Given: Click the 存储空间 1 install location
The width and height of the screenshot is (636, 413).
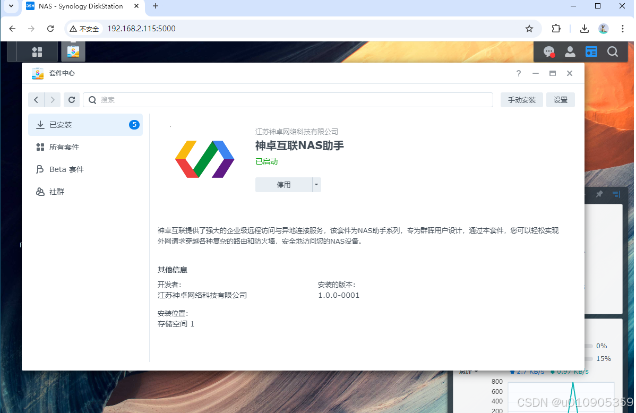Looking at the screenshot, I should (176, 324).
